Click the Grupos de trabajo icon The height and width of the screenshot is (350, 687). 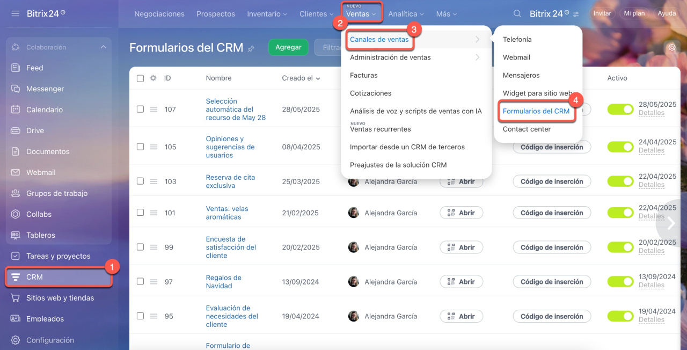(16, 193)
